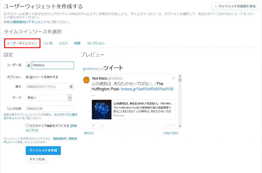Image resolution: width=262 pixels, height=173 pixels.
Task: Toggle the @ツイートを除外する checkbox
Action: click(x=27, y=77)
